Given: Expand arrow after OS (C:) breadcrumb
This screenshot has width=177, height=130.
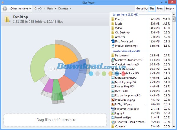Looking at the screenshot, I should coord(45,9).
